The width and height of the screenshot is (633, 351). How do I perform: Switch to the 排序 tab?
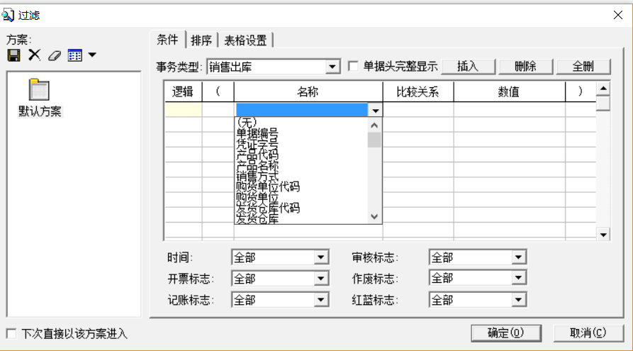tap(201, 40)
